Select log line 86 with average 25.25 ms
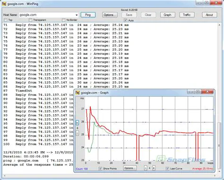Screen dimensions: 224x180 click(66, 86)
